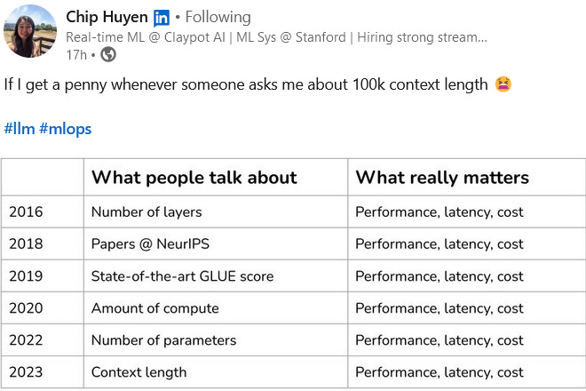
Task: Open the #llm hashtag
Action: [x=20, y=129]
